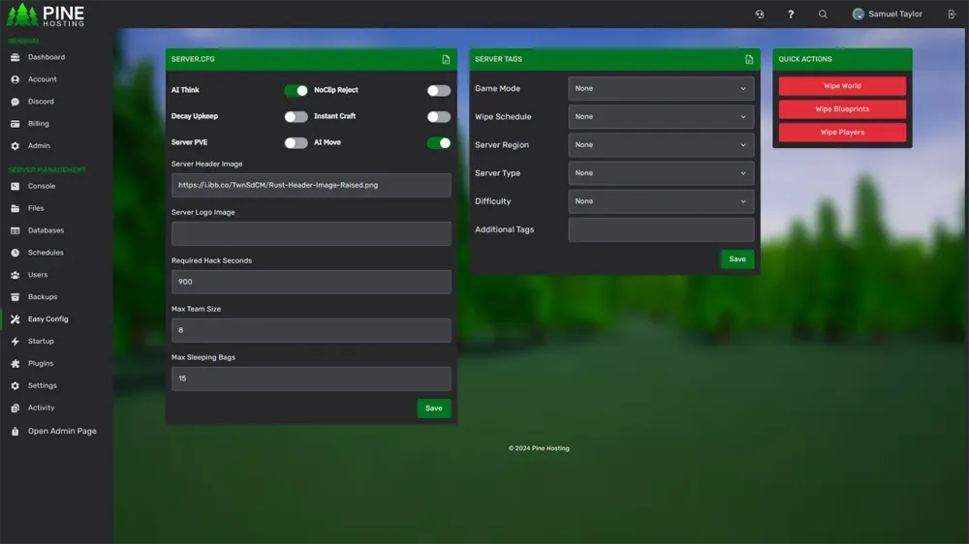Click the file icon in SERVER TAGS header
Viewport: 969px width, 544px height.
[749, 60]
